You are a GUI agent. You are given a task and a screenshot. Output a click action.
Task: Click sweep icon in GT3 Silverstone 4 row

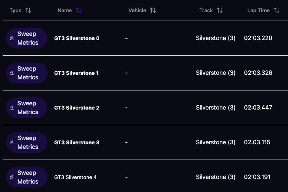click(x=12, y=177)
